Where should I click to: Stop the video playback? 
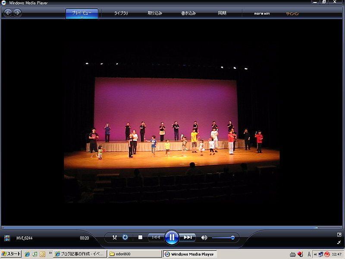tap(140, 237)
